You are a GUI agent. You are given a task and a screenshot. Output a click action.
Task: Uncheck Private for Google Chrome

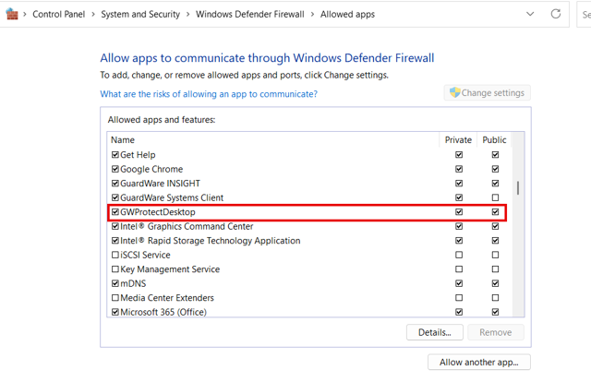[x=459, y=169]
